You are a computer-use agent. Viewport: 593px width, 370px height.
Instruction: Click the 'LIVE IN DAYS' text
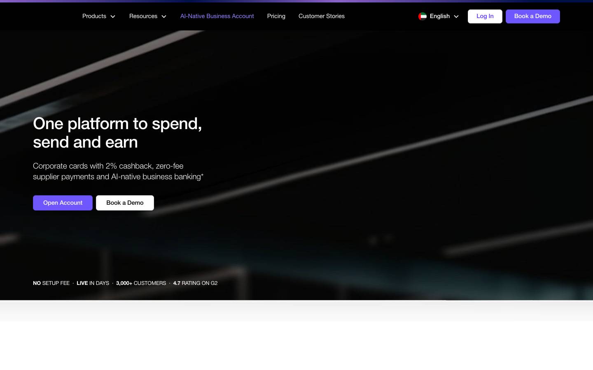[93, 283]
